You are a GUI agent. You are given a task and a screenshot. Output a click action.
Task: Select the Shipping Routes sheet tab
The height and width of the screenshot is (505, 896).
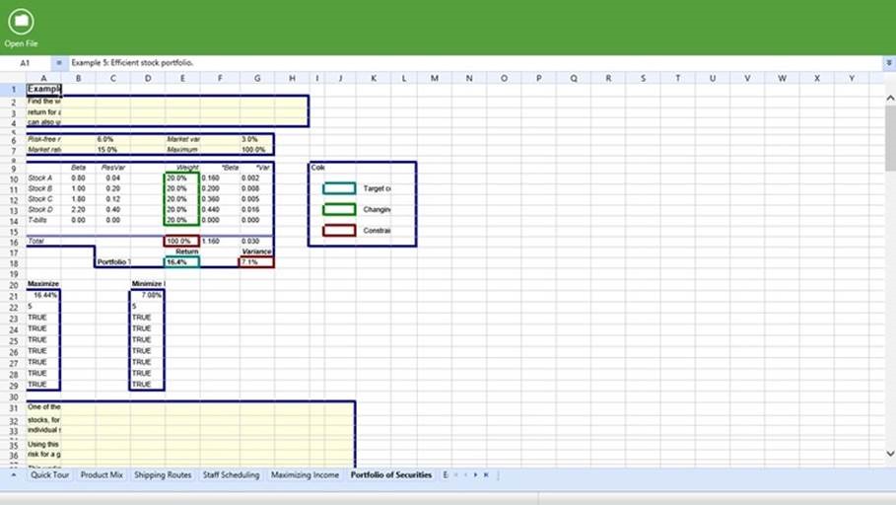coord(163,475)
